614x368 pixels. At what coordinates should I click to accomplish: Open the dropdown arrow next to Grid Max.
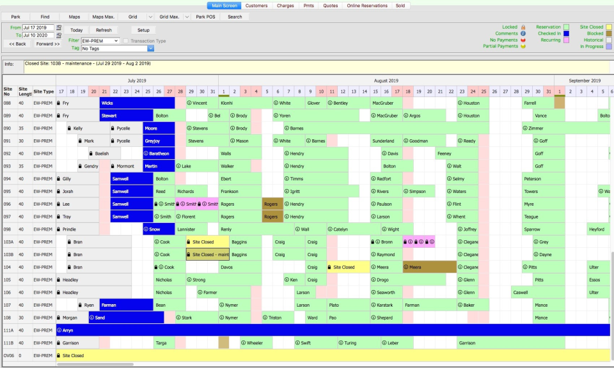pos(187,17)
